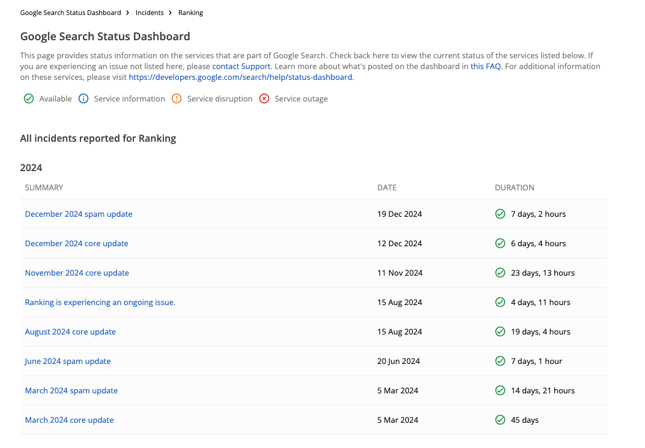Open June 2024 spam update incident

tap(68, 361)
